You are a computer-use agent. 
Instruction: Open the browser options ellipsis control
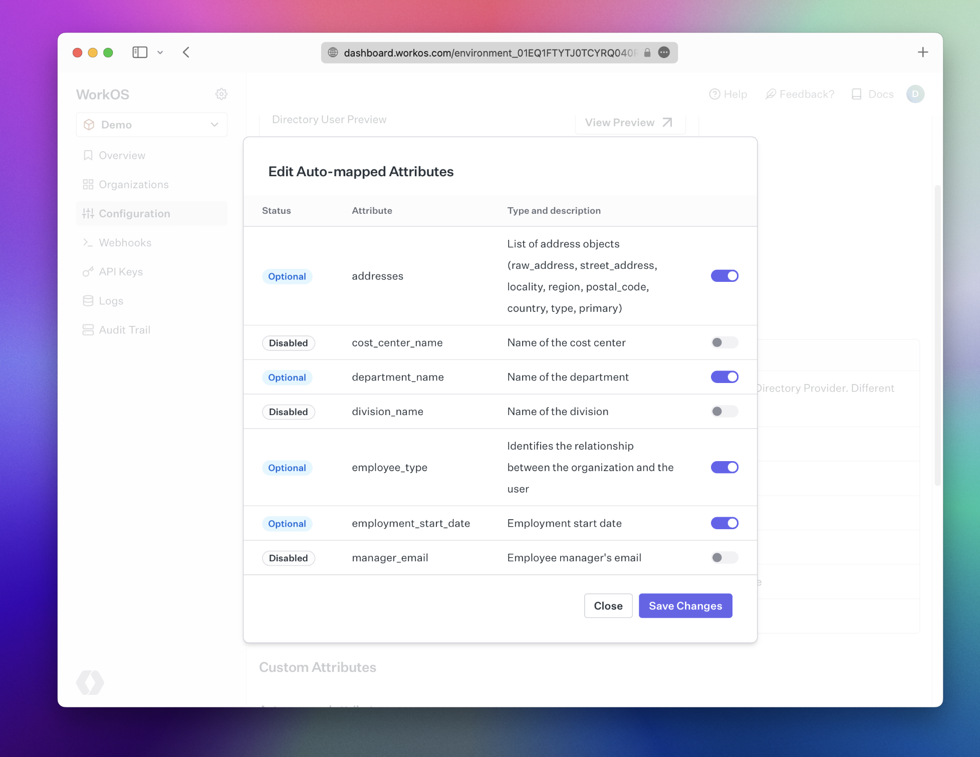[664, 53]
